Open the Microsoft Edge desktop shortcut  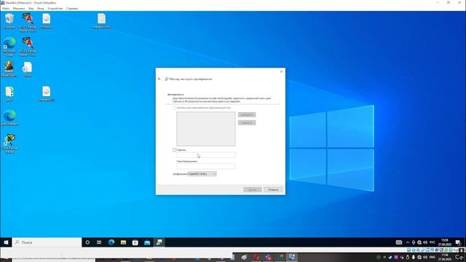click(x=9, y=47)
